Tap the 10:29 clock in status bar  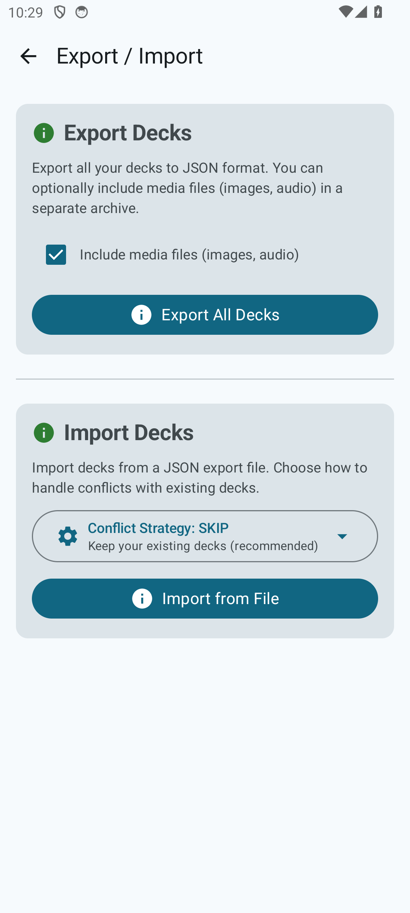[25, 13]
